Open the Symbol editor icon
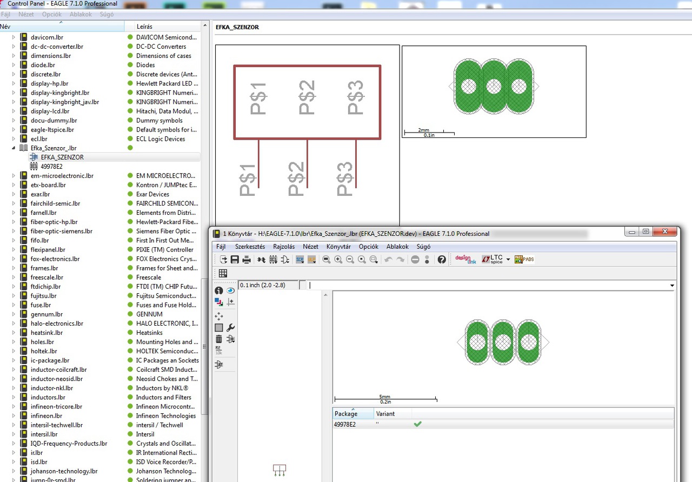692x482 pixels. click(x=284, y=260)
